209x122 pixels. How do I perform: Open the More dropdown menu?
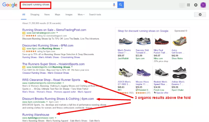[x=81, y=15]
